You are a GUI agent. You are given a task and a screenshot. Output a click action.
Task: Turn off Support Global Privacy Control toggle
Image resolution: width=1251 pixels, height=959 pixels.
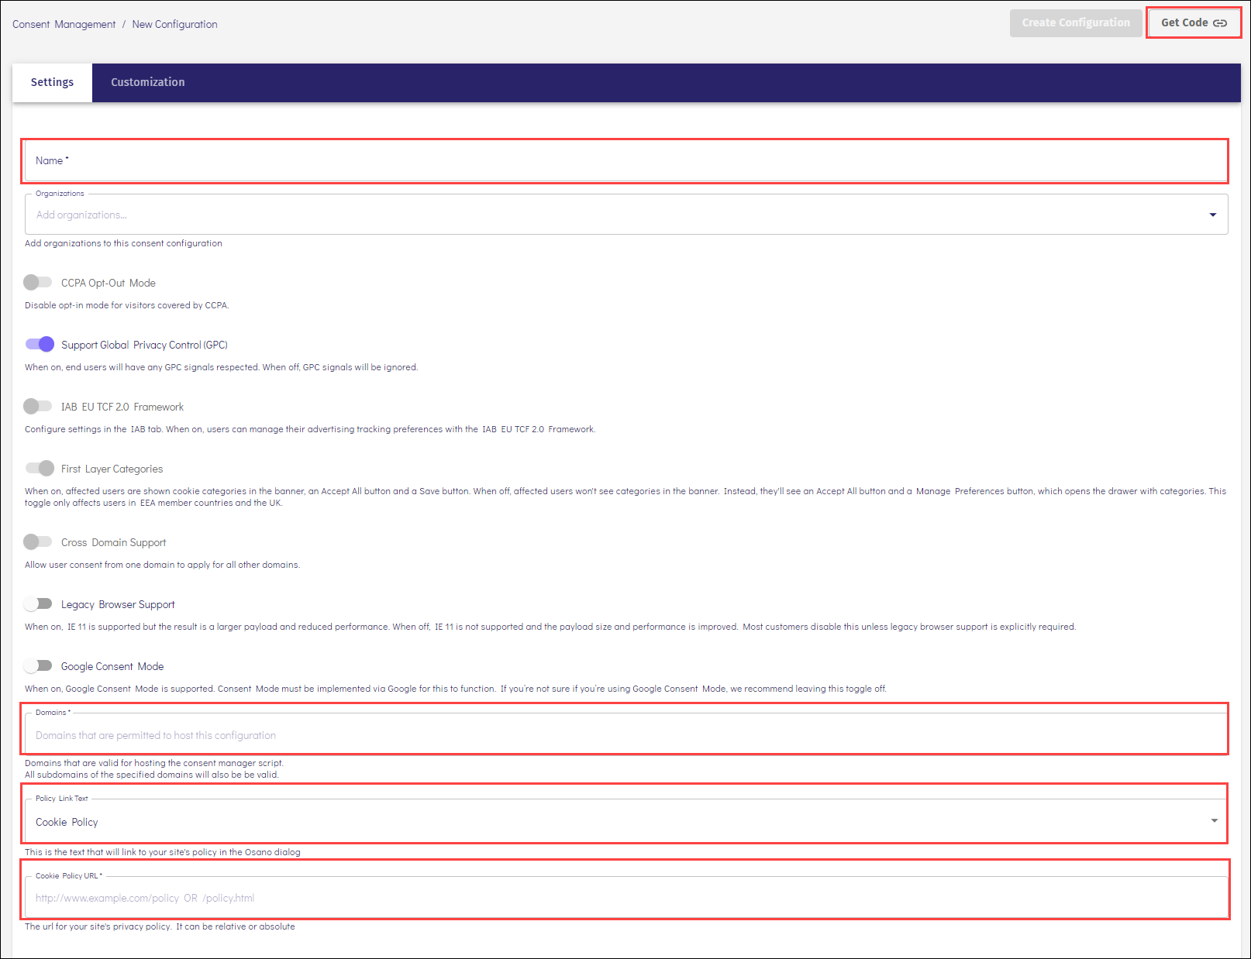pos(40,344)
